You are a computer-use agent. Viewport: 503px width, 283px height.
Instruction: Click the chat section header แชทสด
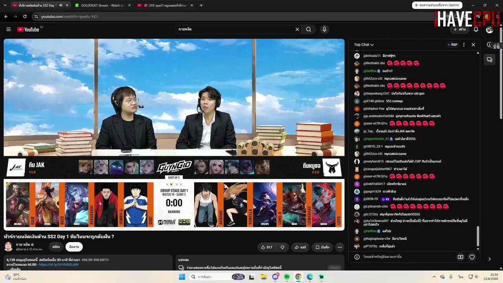coord(184,260)
